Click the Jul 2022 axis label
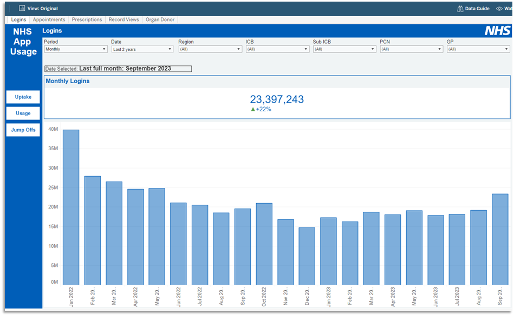 200,297
